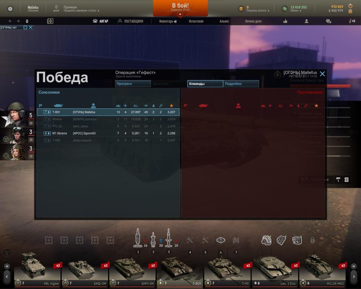The image size is (361, 289).
Task: Switch to the Подробно tab
Action: click(x=241, y=84)
